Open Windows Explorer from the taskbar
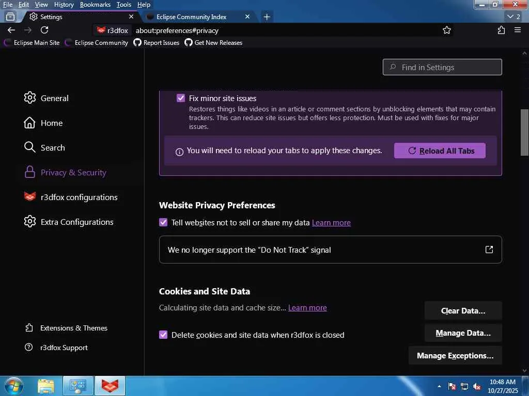 (x=46, y=386)
